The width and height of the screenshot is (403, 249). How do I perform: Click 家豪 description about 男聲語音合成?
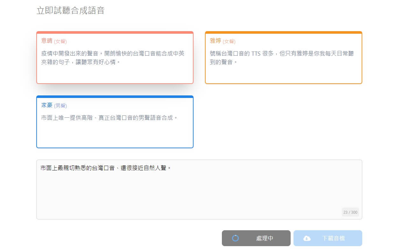[x=109, y=118]
